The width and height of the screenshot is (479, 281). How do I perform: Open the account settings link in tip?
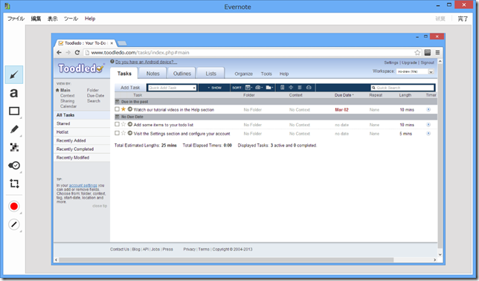coord(83,185)
